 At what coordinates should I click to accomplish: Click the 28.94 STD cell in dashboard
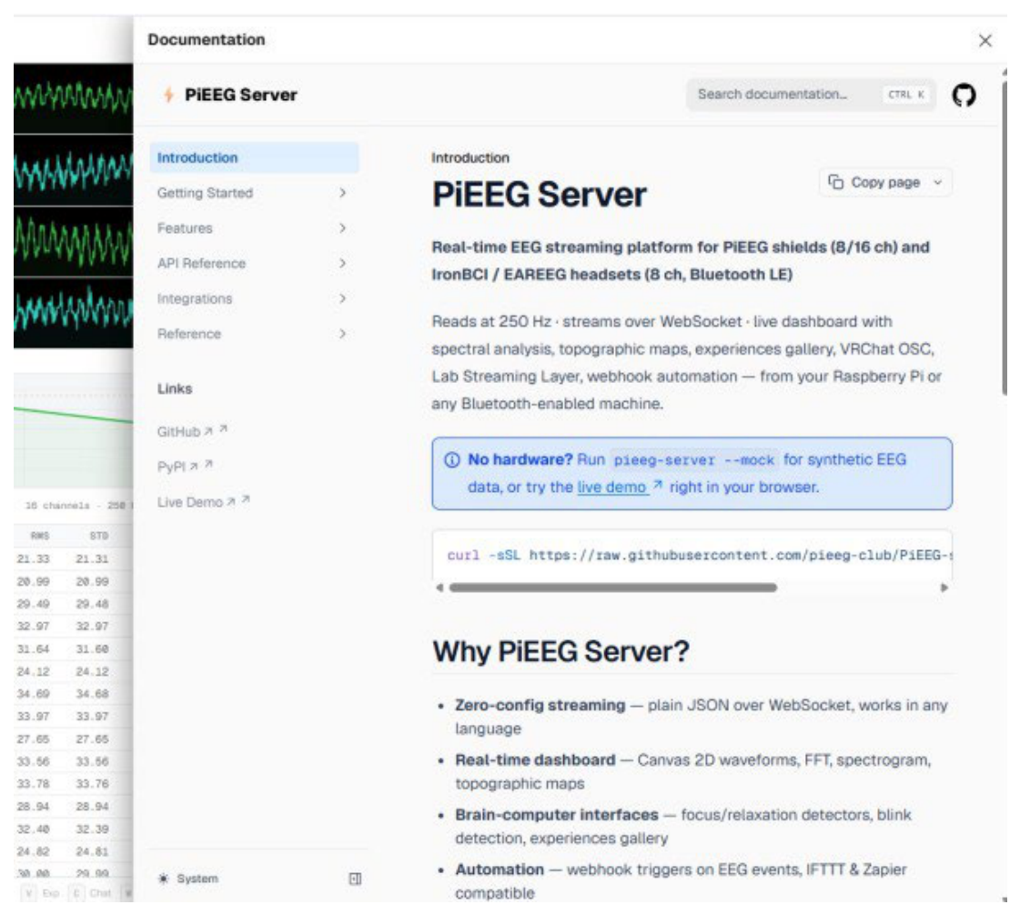click(x=92, y=807)
